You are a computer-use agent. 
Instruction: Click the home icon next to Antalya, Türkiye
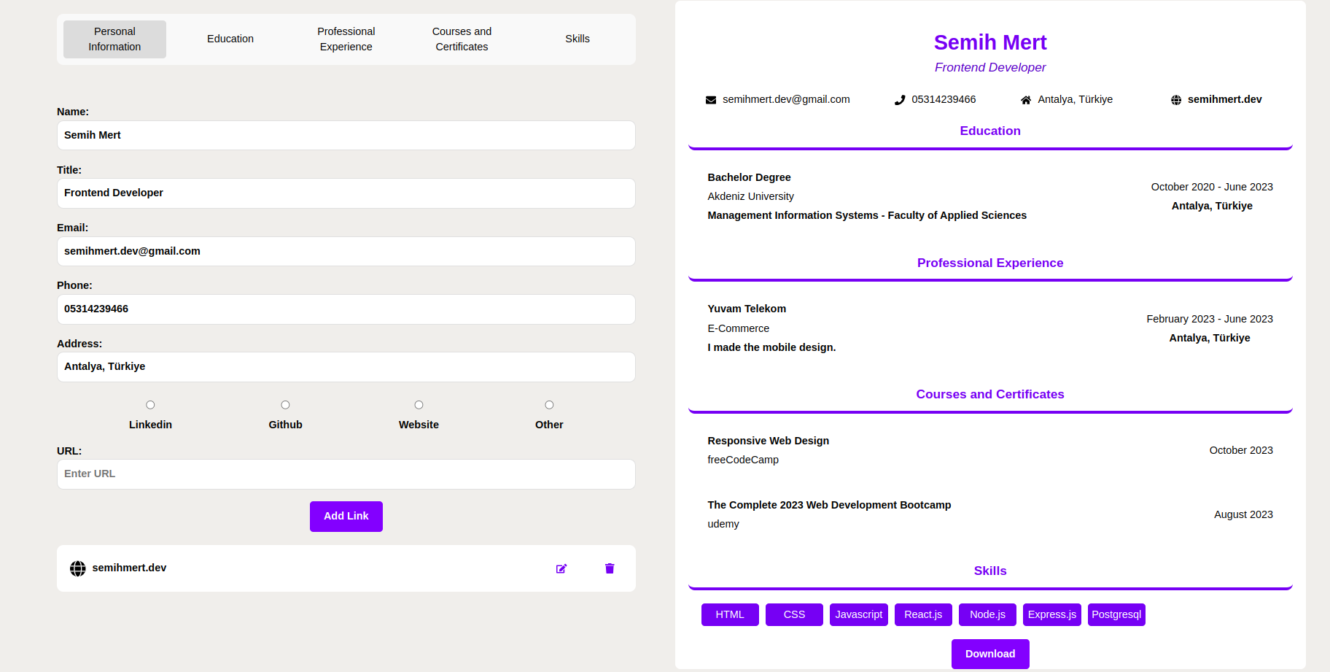point(1027,99)
